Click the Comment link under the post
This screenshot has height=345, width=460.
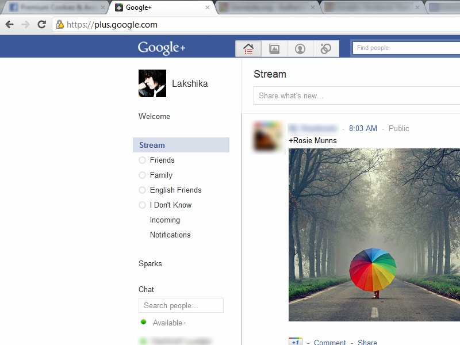329,342
